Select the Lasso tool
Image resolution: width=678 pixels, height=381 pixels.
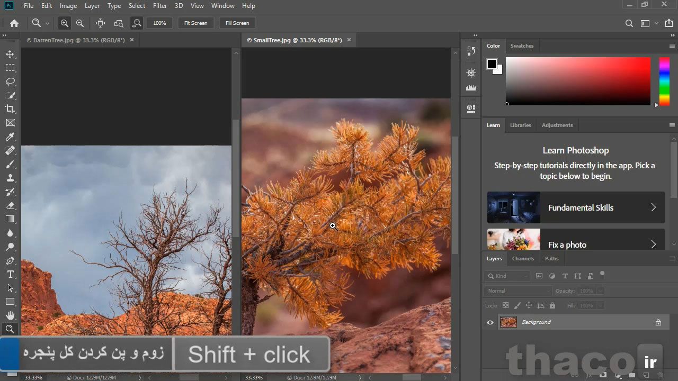pos(10,81)
